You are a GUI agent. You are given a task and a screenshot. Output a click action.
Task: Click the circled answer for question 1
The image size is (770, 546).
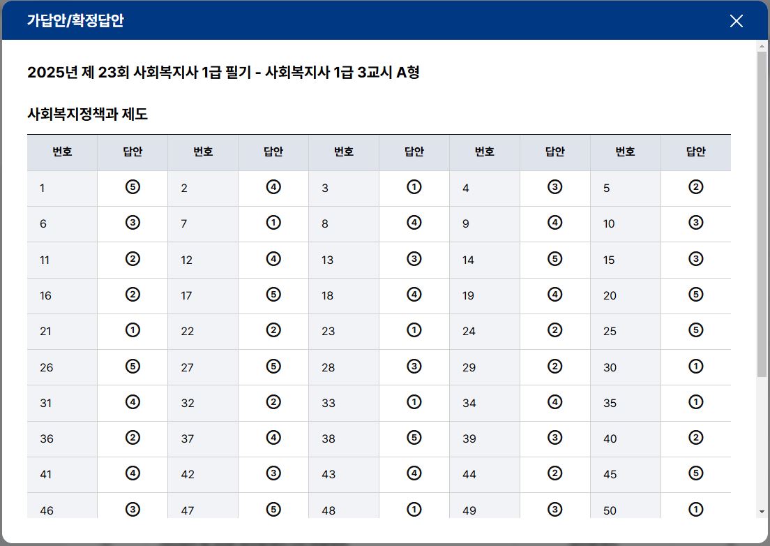point(133,187)
